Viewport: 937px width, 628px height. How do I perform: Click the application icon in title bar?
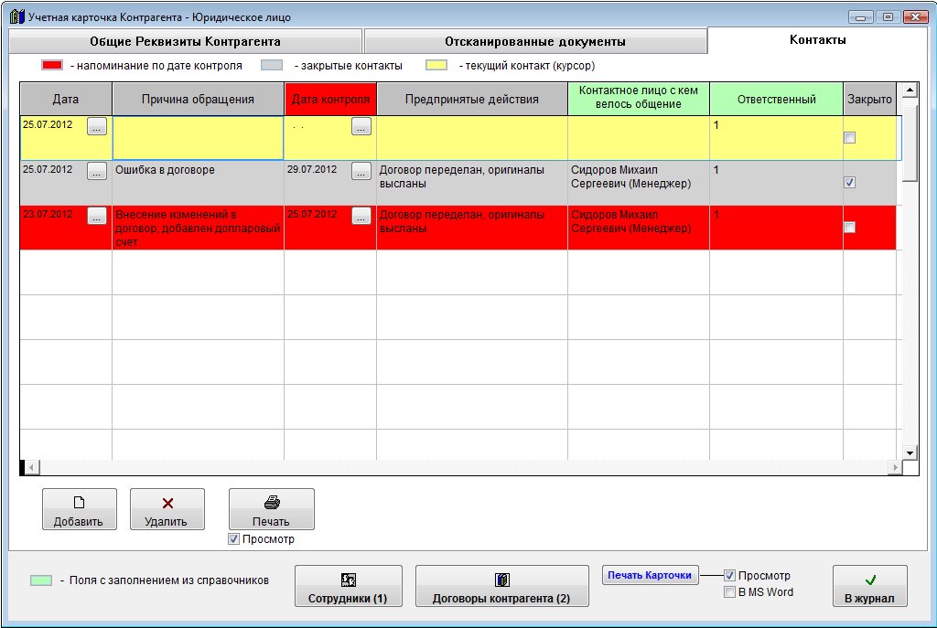pos(17,16)
